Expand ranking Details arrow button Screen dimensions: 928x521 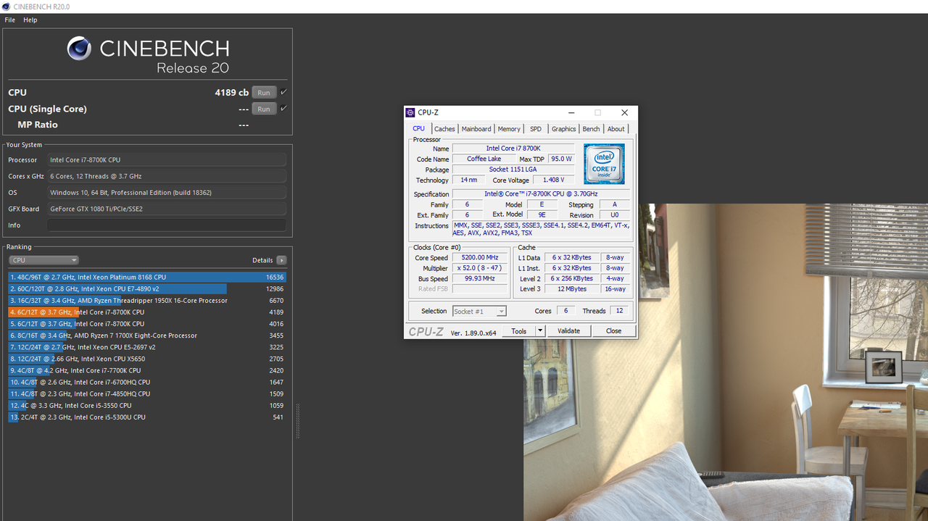(x=281, y=260)
